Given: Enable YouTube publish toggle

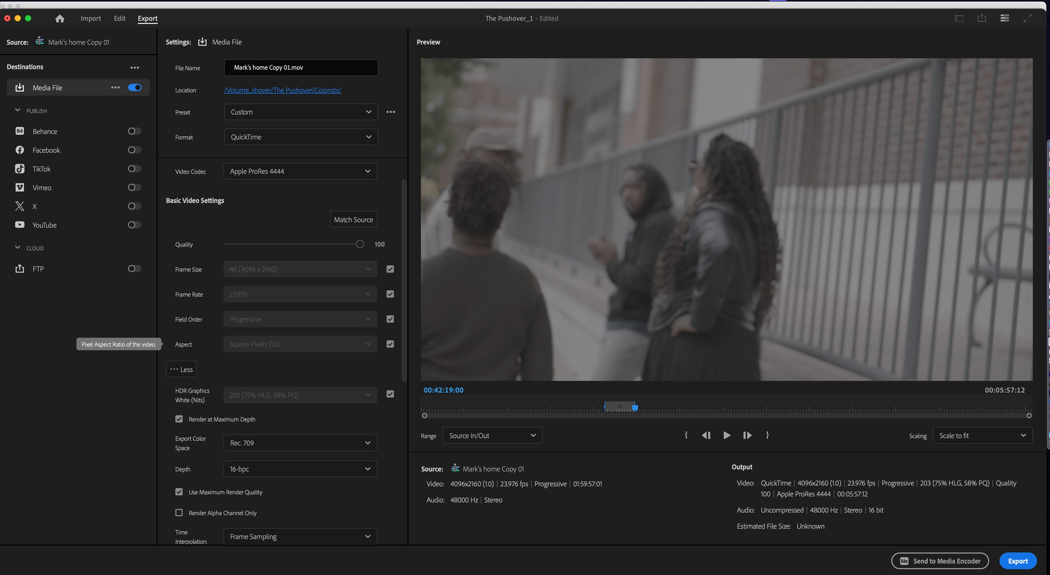Looking at the screenshot, I should (134, 225).
